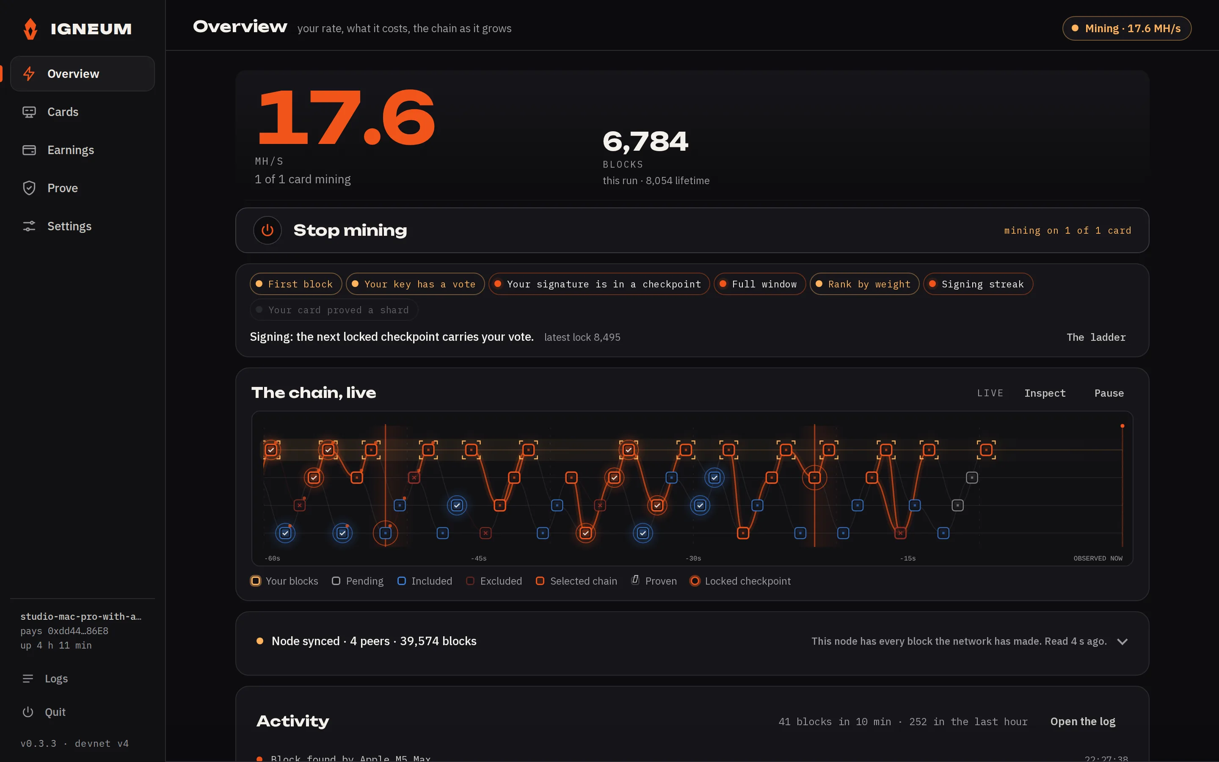
Task: Pause the live chain view
Action: point(1109,393)
